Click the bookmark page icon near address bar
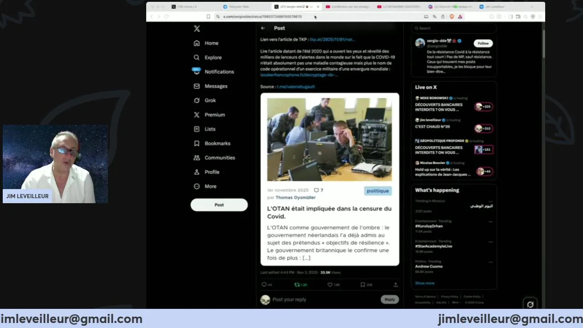Image resolution: width=583 pixels, height=328 pixels. point(208,16)
